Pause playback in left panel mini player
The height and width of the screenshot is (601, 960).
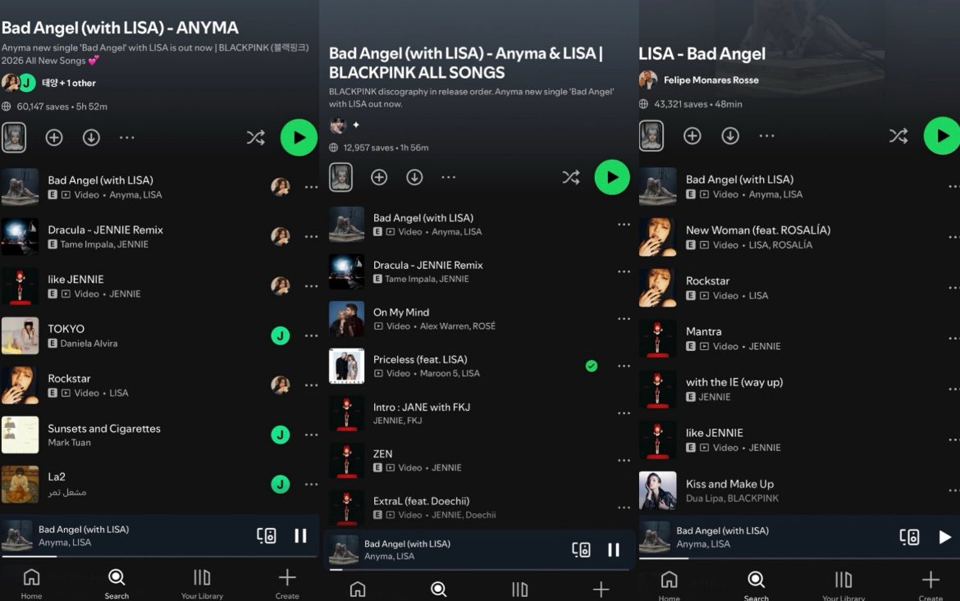300,535
